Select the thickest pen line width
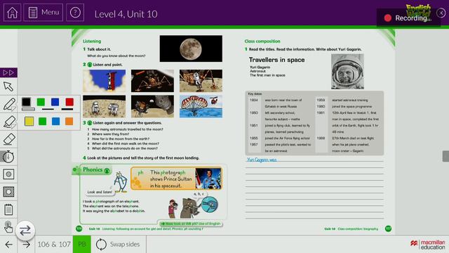 tap(67, 110)
